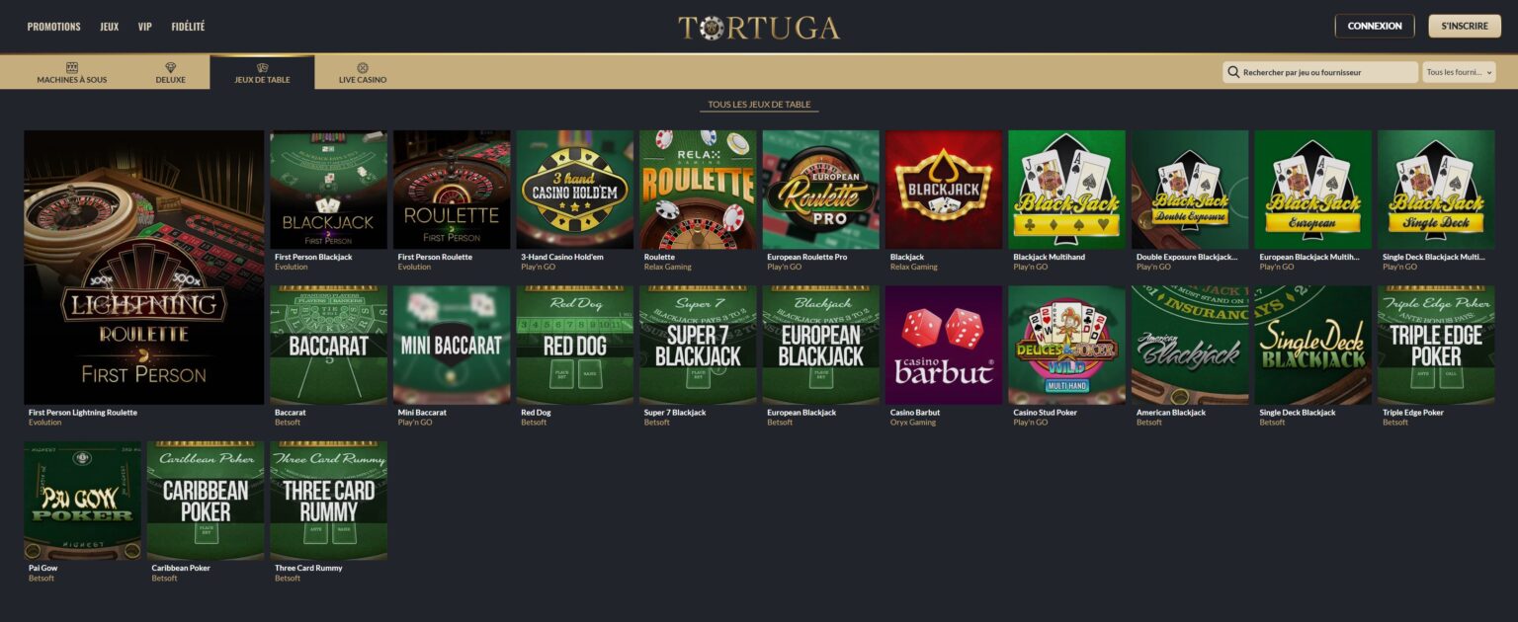Image resolution: width=1518 pixels, height=622 pixels.
Task: Open the European Roulette Pro game
Action: pos(820,190)
